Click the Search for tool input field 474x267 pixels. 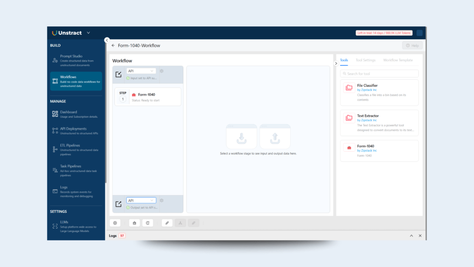pyautogui.click(x=380, y=74)
